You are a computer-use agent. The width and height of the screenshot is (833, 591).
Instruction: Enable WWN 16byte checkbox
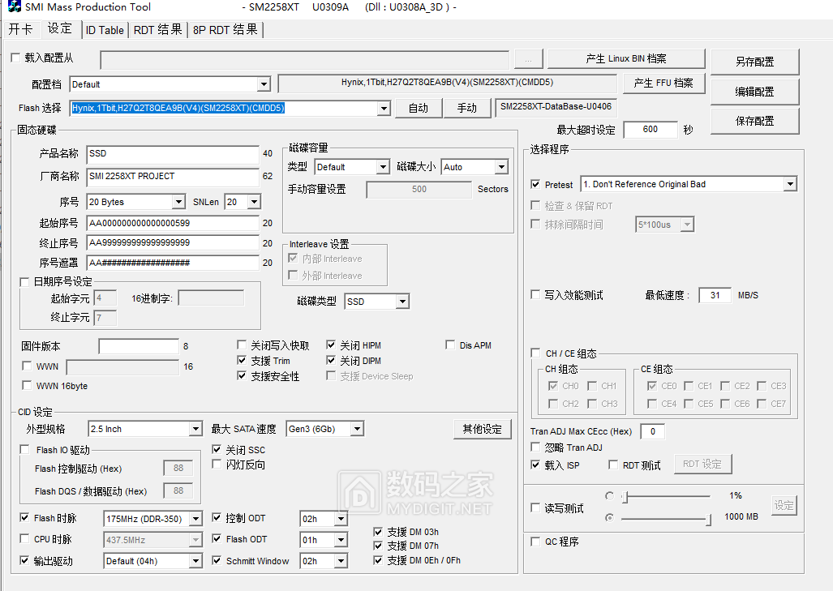(27, 386)
